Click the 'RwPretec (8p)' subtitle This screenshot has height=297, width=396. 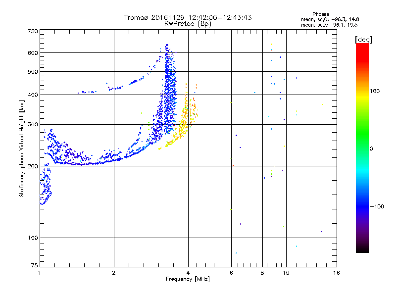(x=188, y=24)
